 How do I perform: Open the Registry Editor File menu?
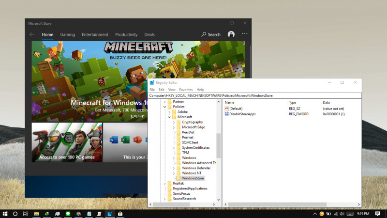(152, 90)
